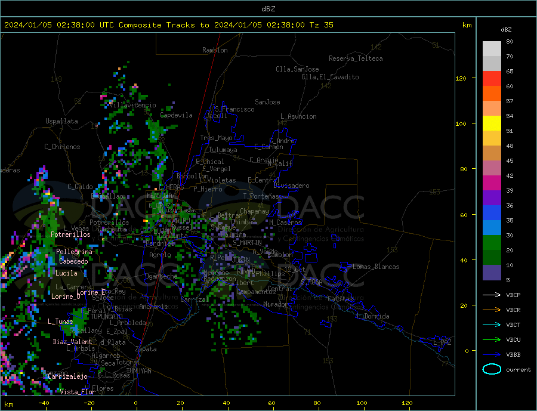The image size is (537, 411).
Task: Click the TUPUNGATO place label
Action: (107, 317)
